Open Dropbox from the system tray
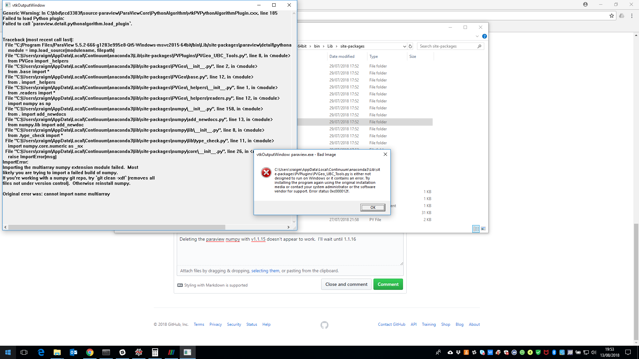Screen dimensions: 639x359 click(458, 353)
